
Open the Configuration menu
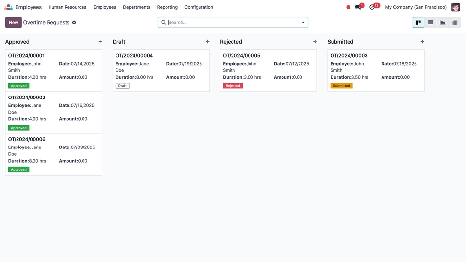click(x=199, y=7)
